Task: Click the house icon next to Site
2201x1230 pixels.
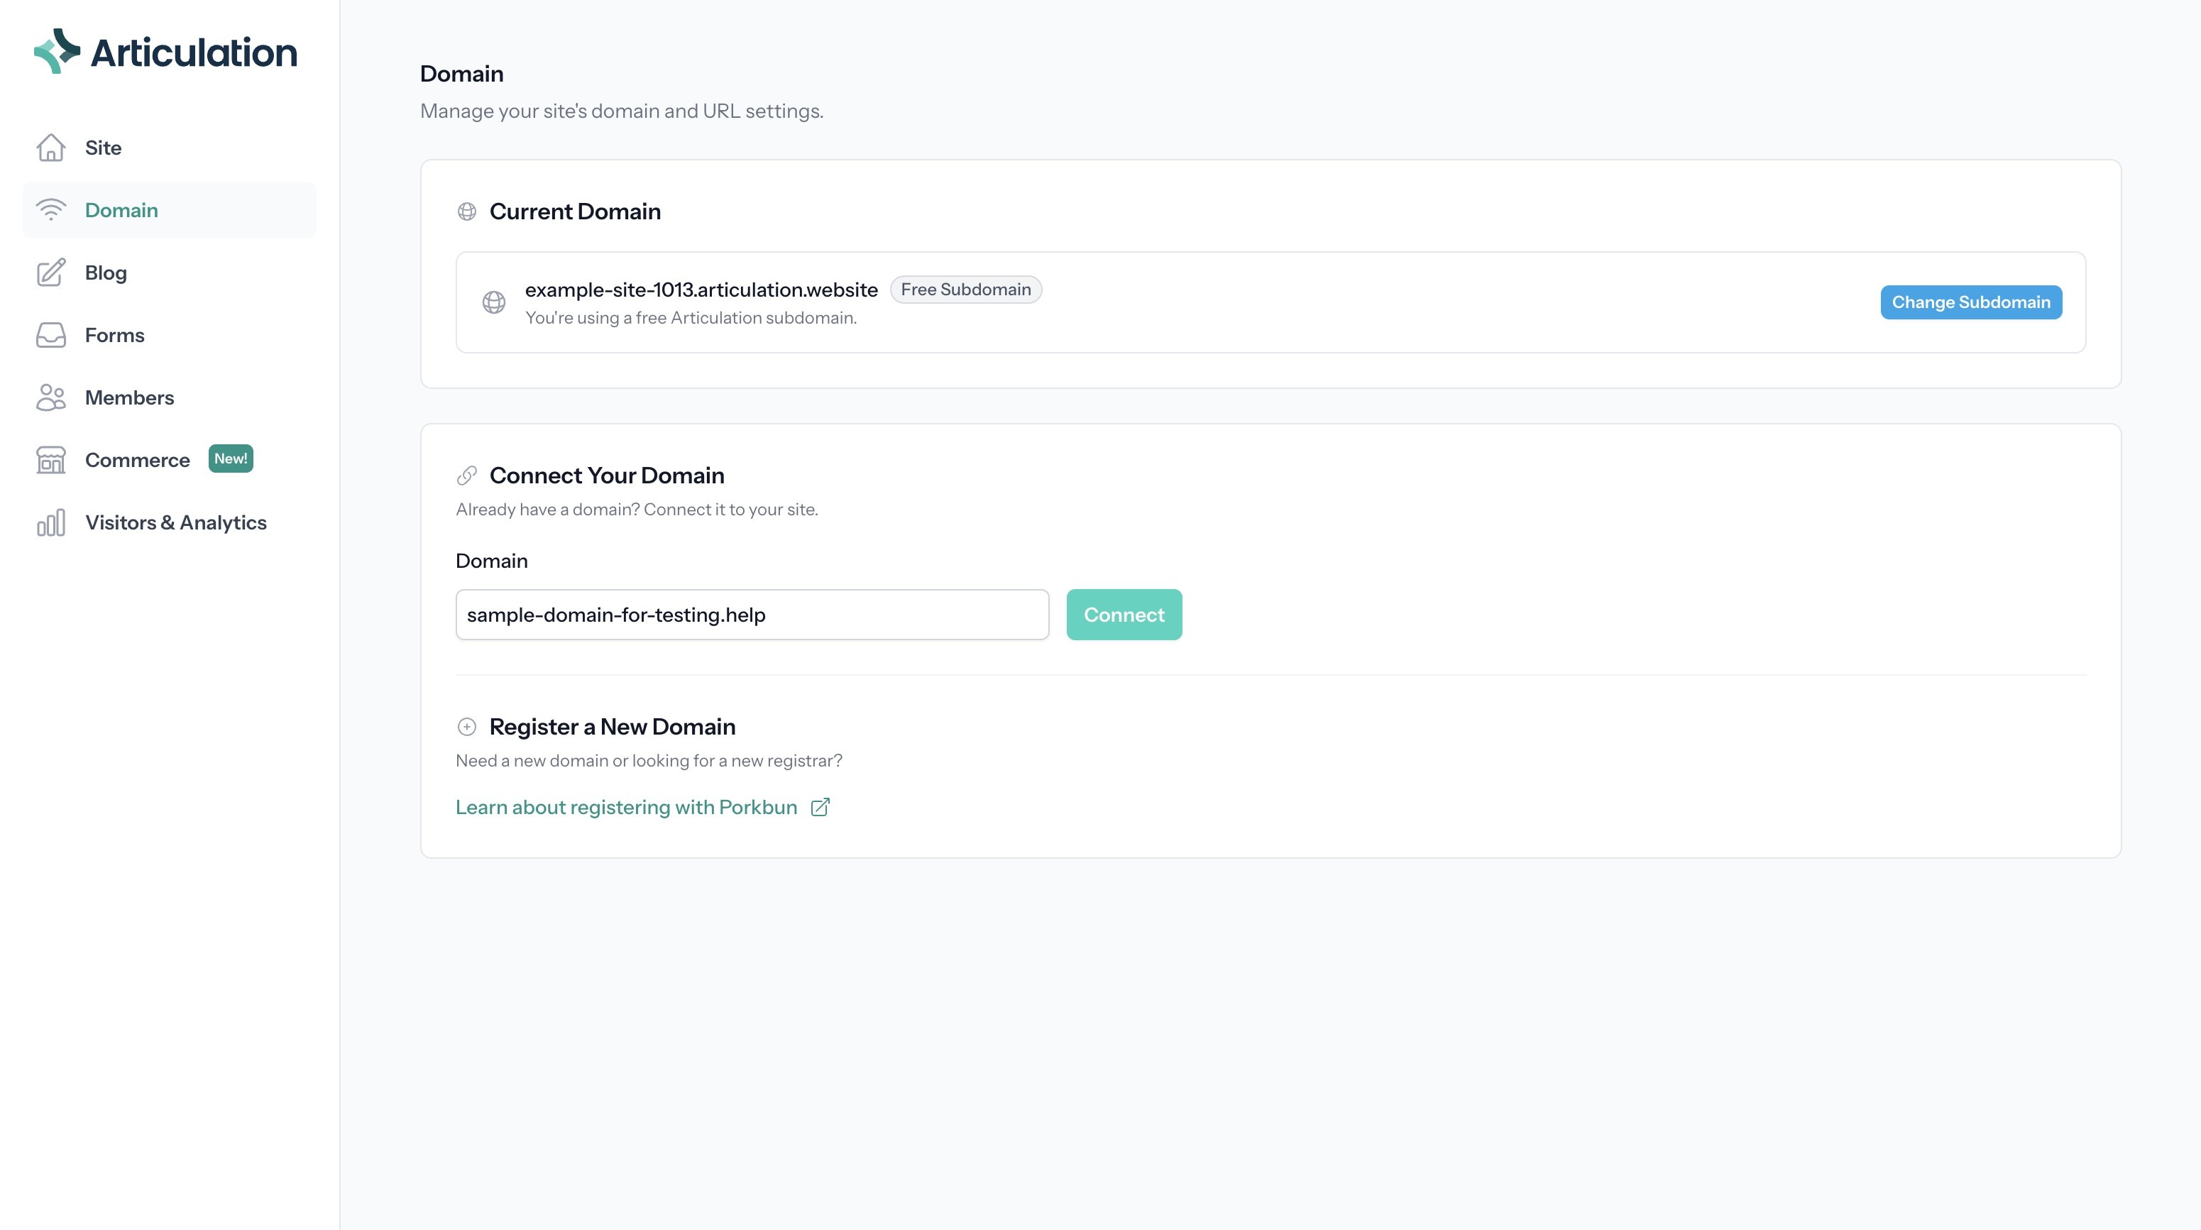Action: click(x=51, y=148)
